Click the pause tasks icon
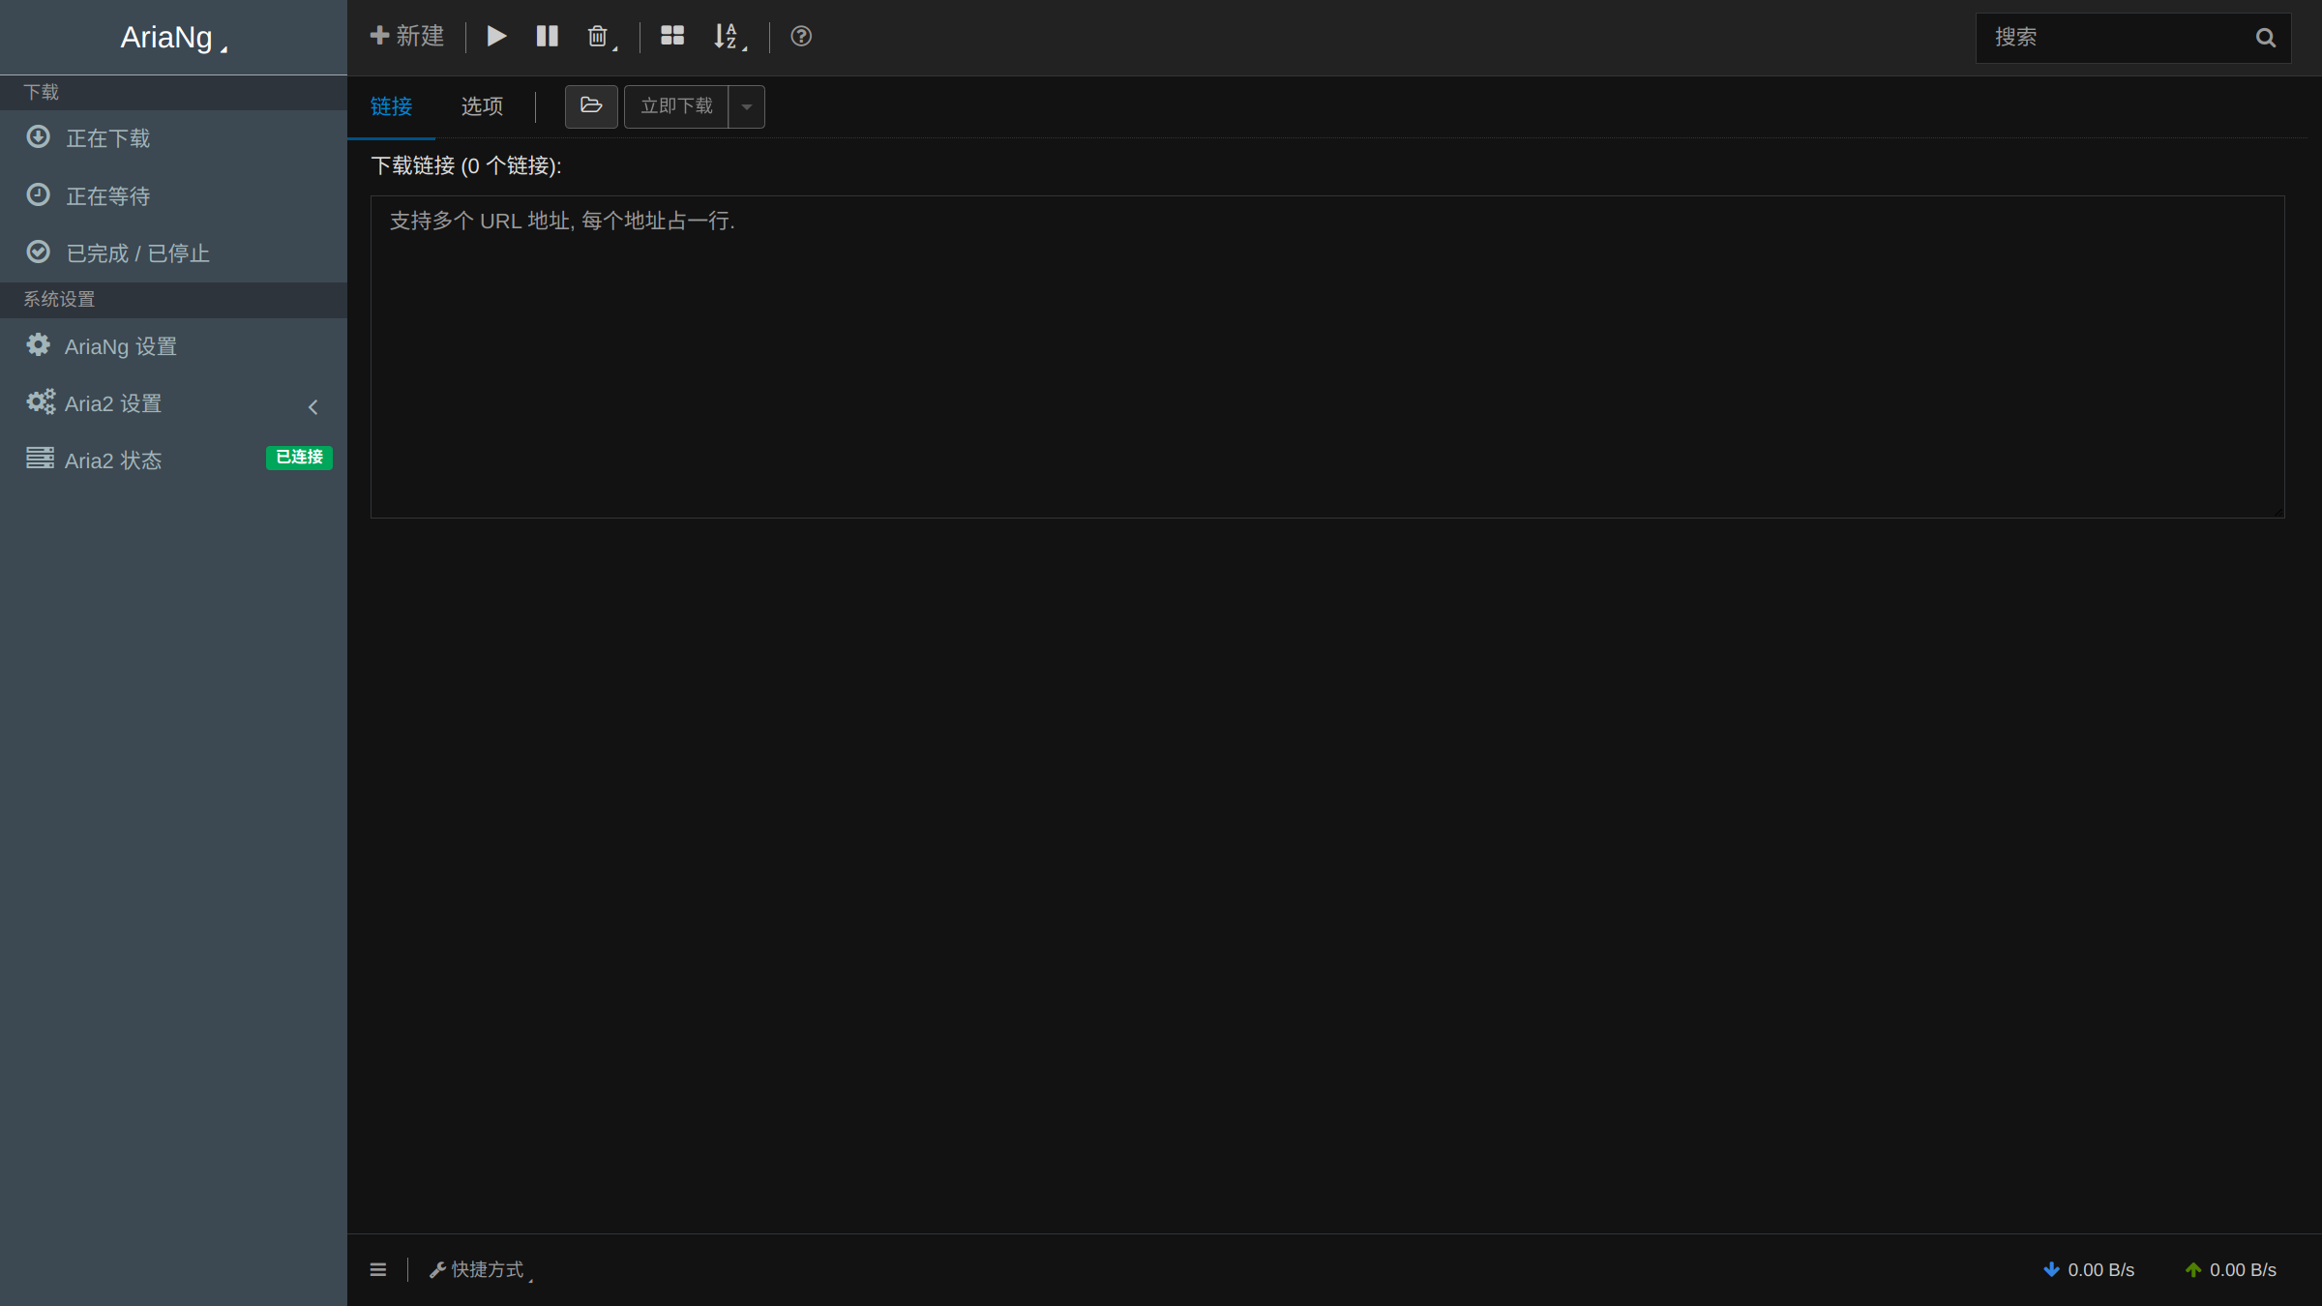 tap(548, 37)
